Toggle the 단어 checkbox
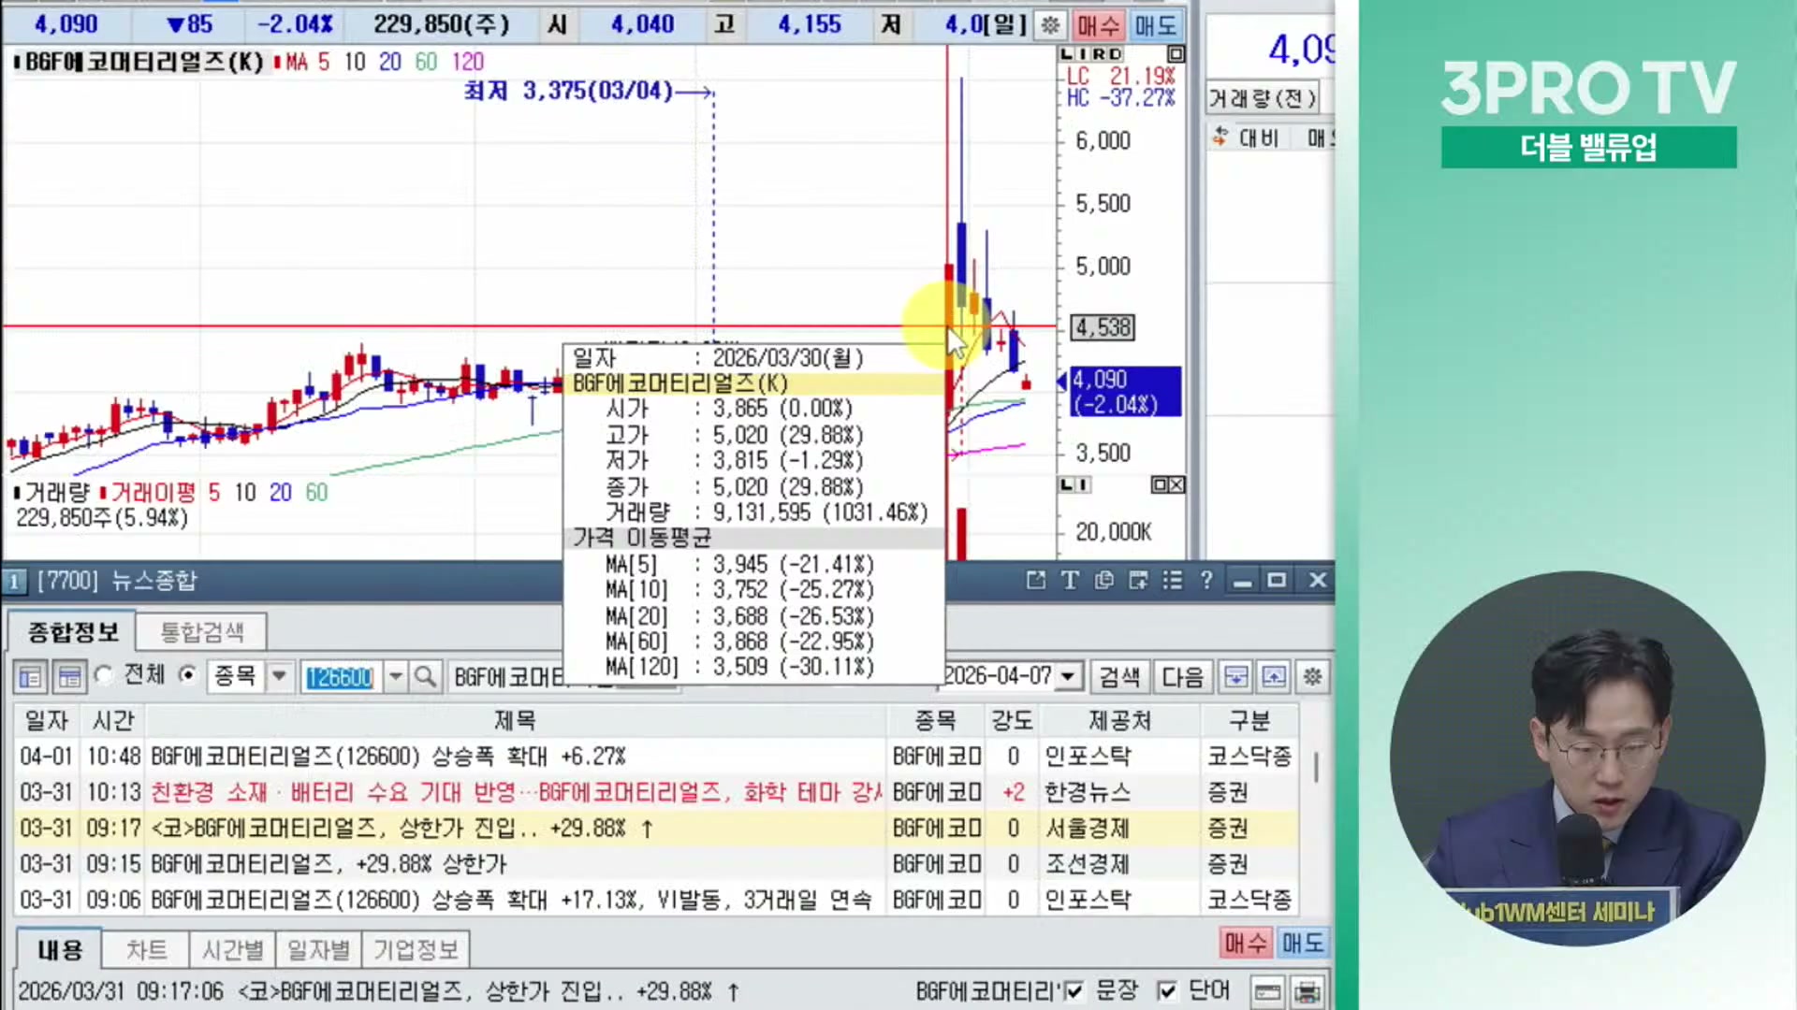Image resolution: width=1797 pixels, height=1010 pixels. point(1166,991)
